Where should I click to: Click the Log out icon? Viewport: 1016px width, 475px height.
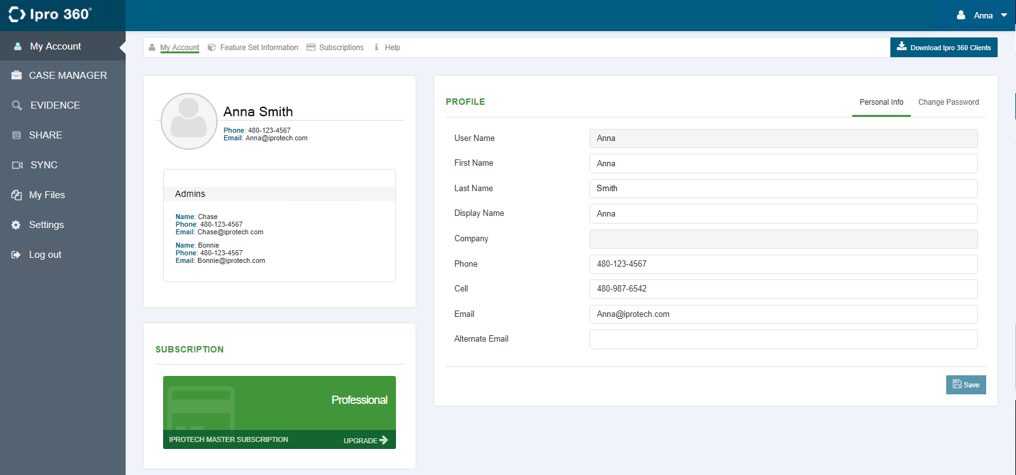16,255
